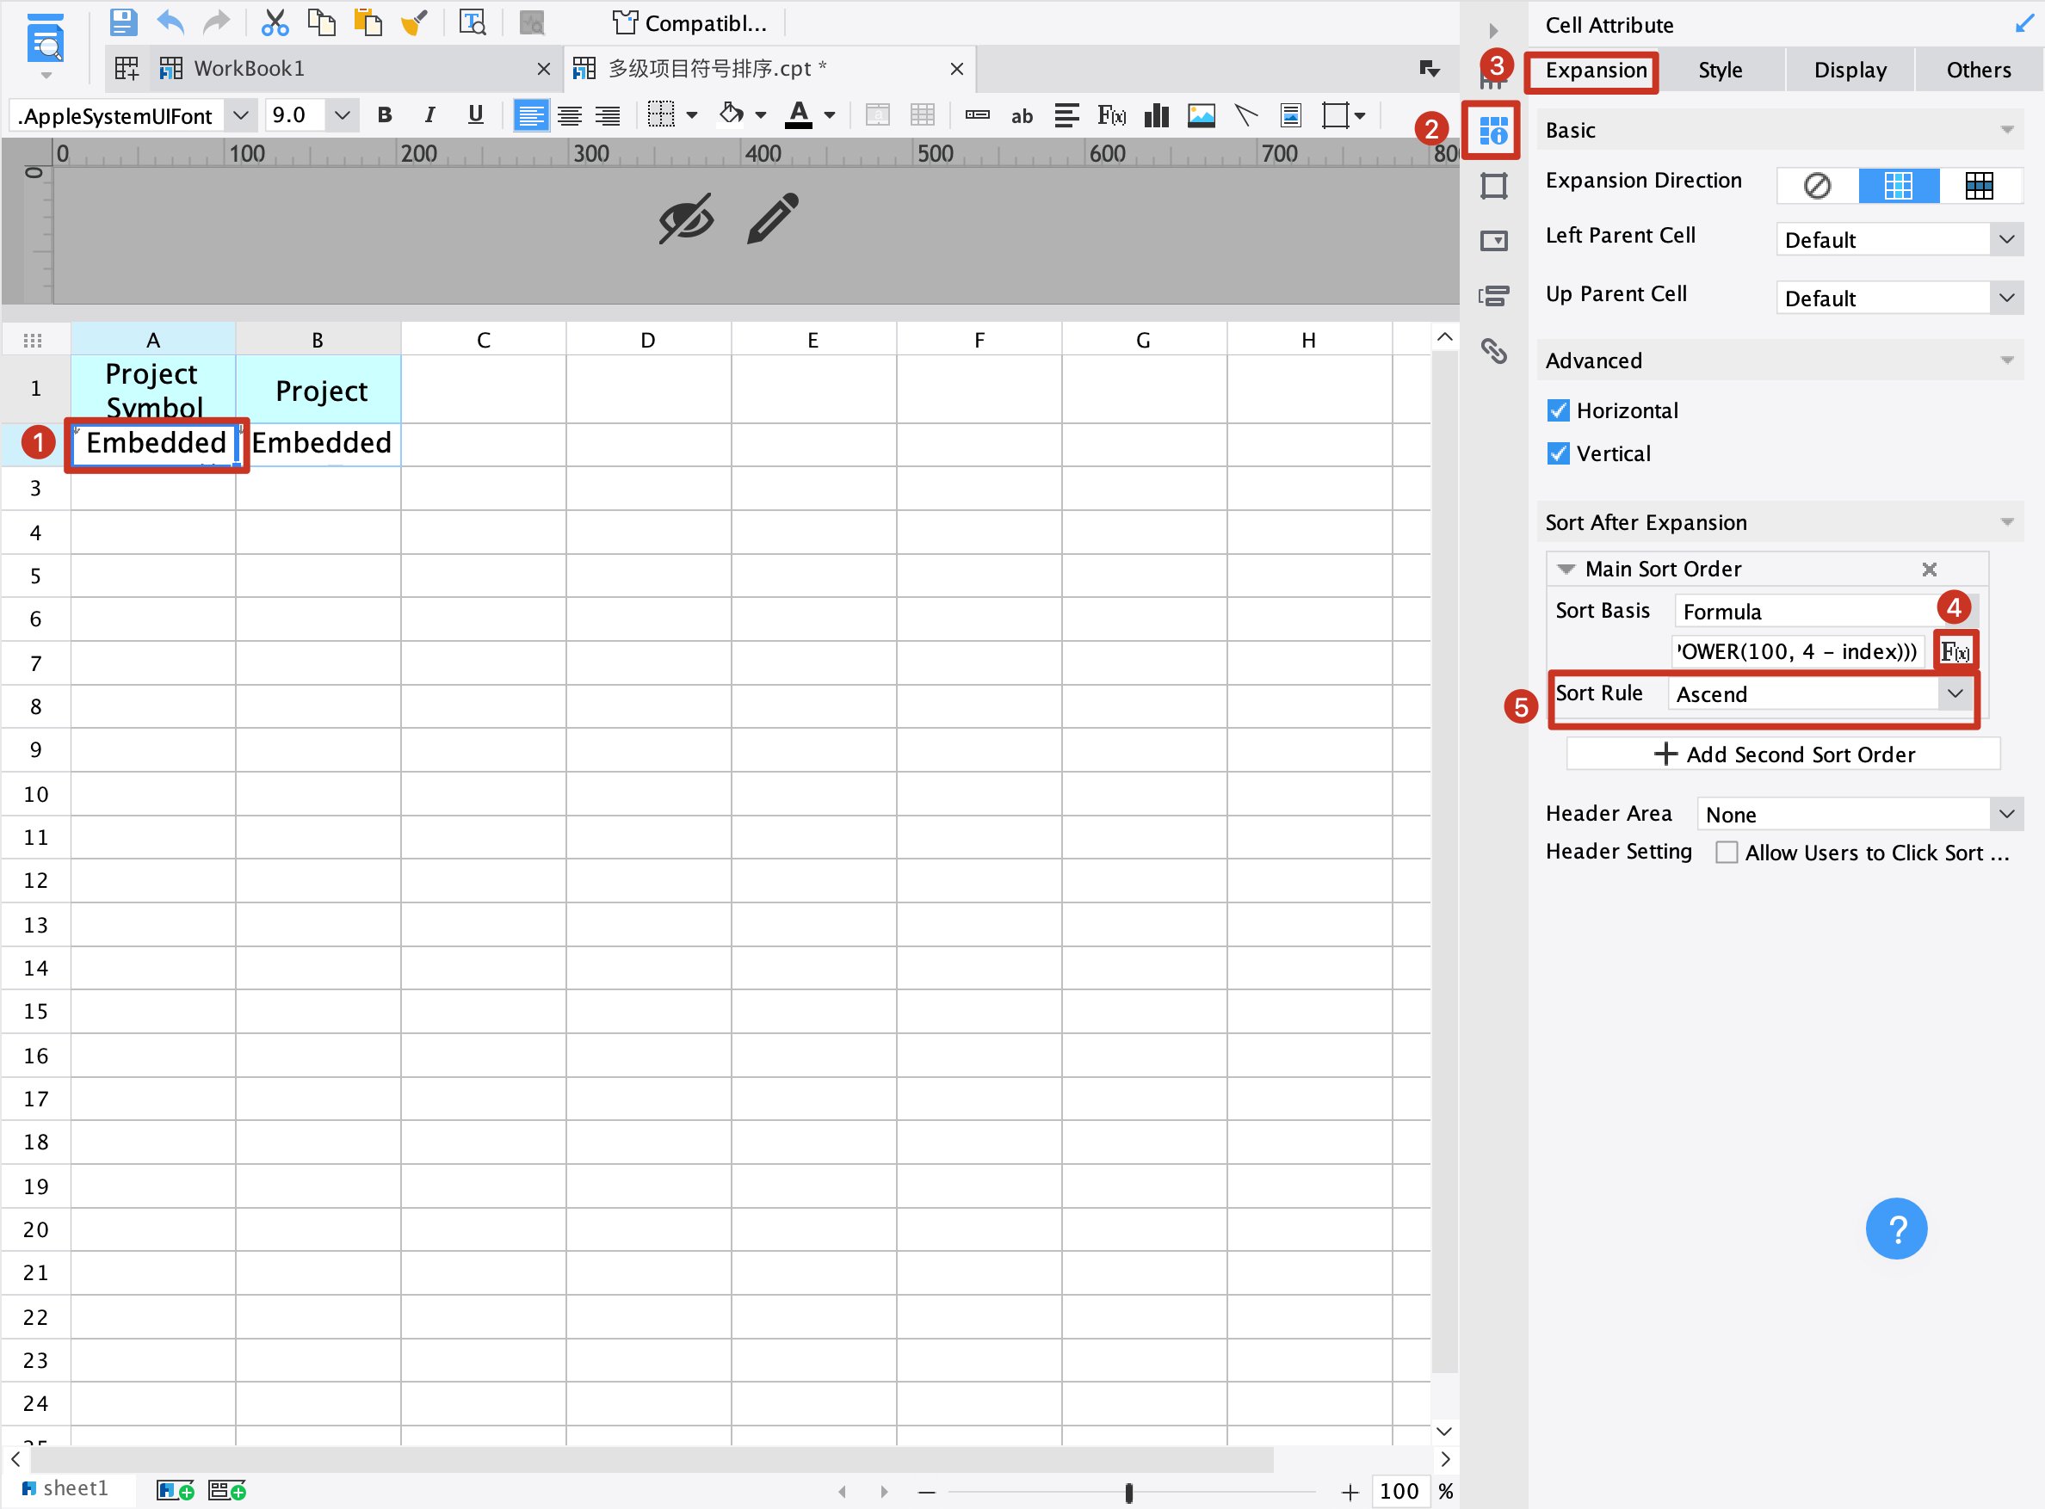The height and width of the screenshot is (1509, 2045).
Task: Select the Widget settings sidebar icon
Action: coord(1496,240)
